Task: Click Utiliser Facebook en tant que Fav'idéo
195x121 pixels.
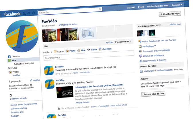Action: click(159, 41)
